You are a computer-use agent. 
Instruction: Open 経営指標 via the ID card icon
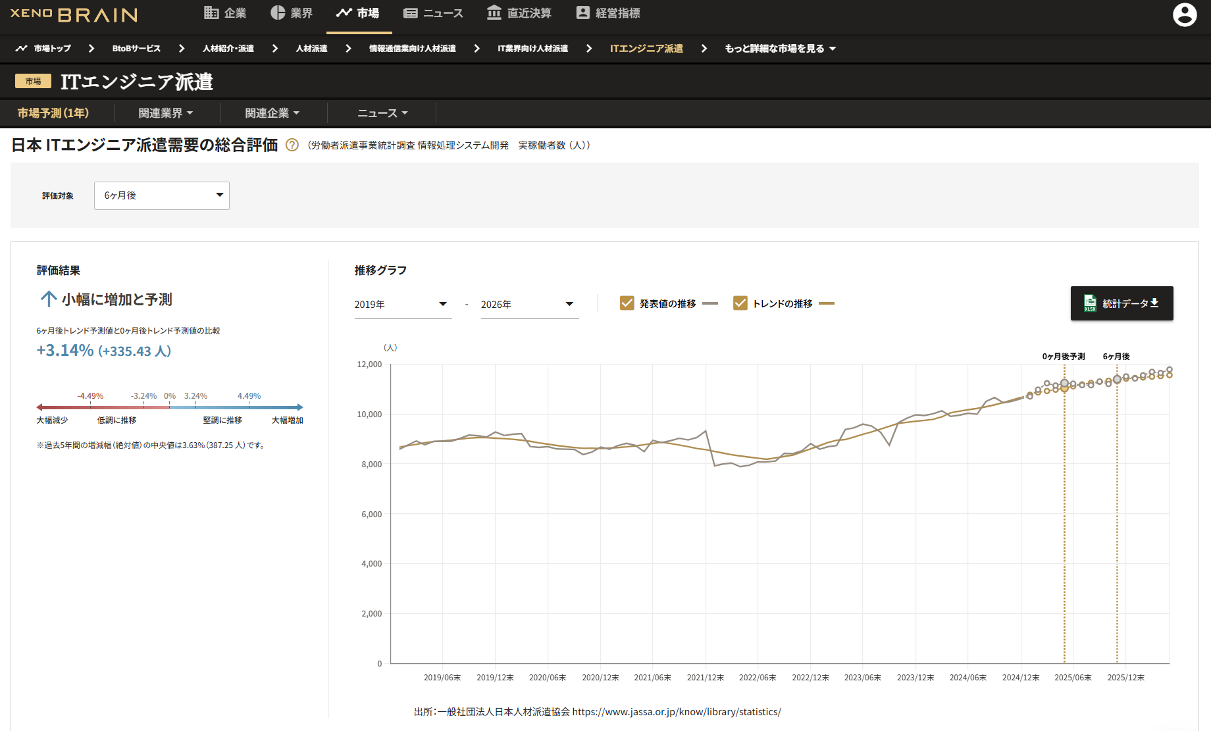pos(582,12)
